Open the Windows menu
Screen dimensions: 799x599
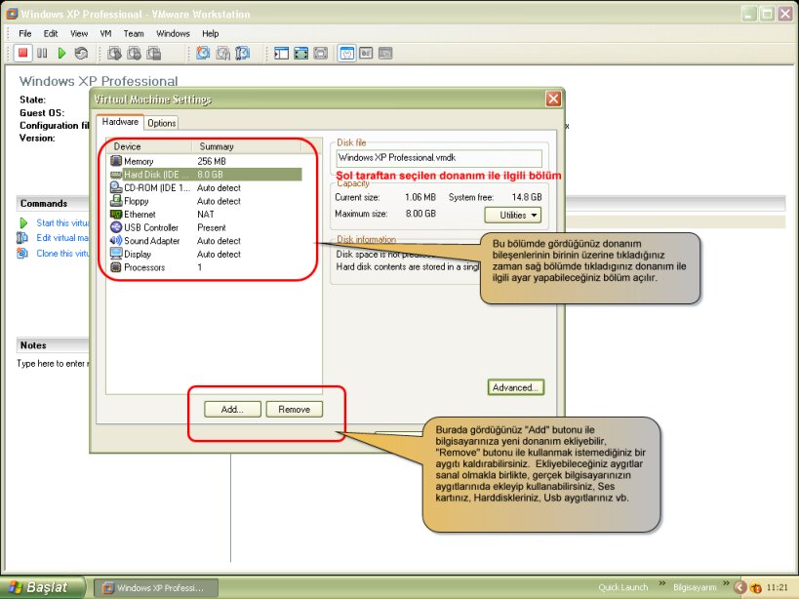[x=173, y=33]
